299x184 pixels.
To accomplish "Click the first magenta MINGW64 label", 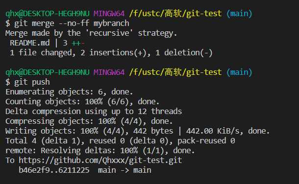I will pos(109,14).
